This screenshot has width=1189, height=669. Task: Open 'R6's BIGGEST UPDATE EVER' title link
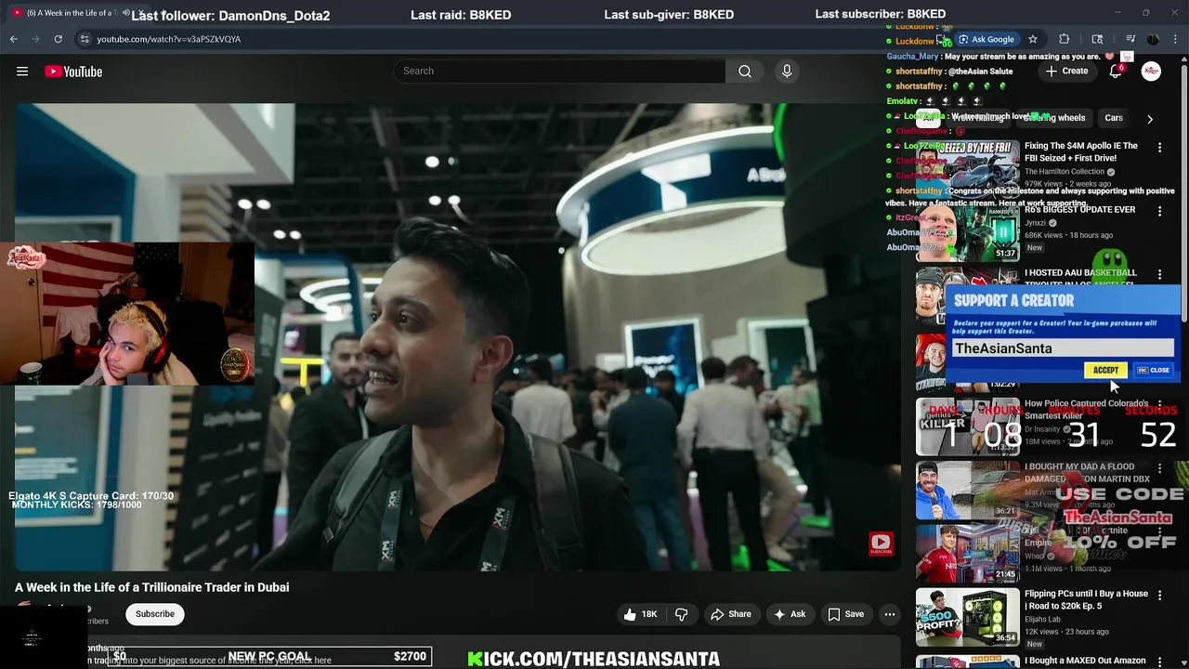(x=1079, y=210)
